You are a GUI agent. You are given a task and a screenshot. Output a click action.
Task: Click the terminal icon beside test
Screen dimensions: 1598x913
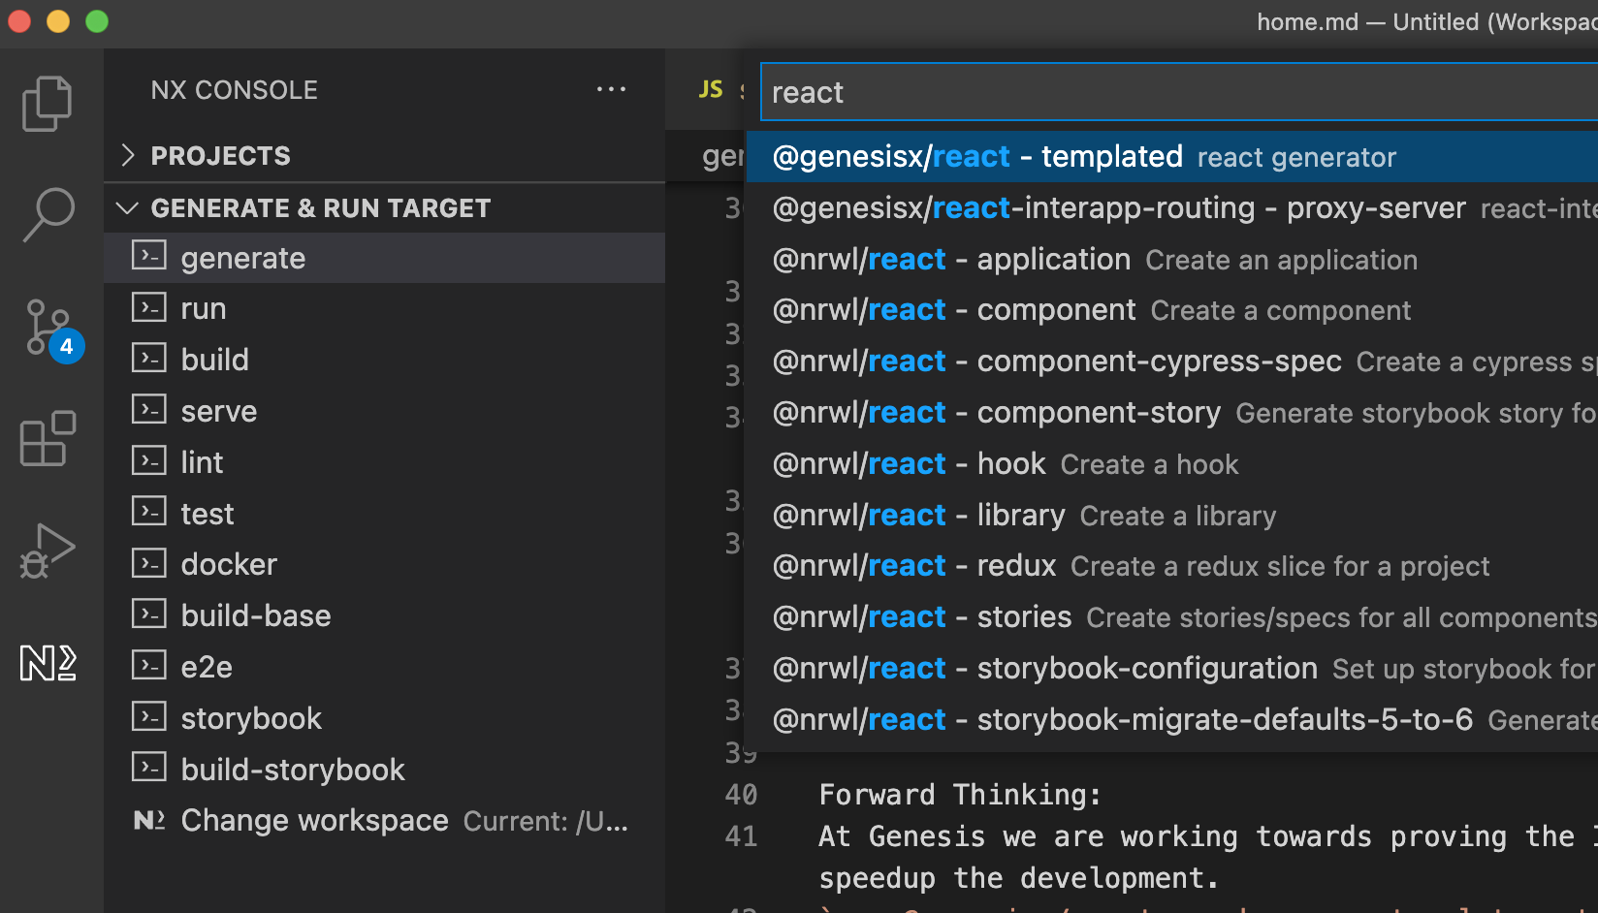click(x=149, y=512)
